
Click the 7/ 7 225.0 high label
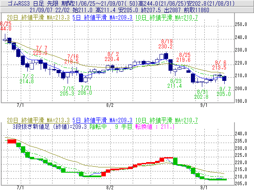[40, 50]
